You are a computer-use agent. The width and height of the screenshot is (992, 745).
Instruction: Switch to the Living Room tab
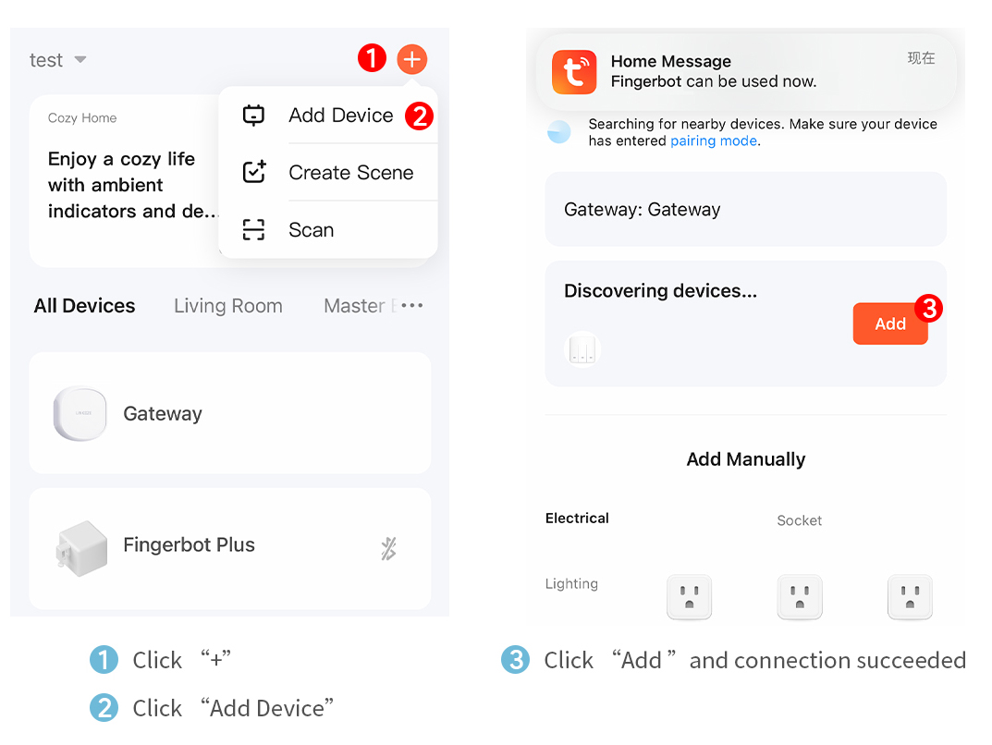228,306
